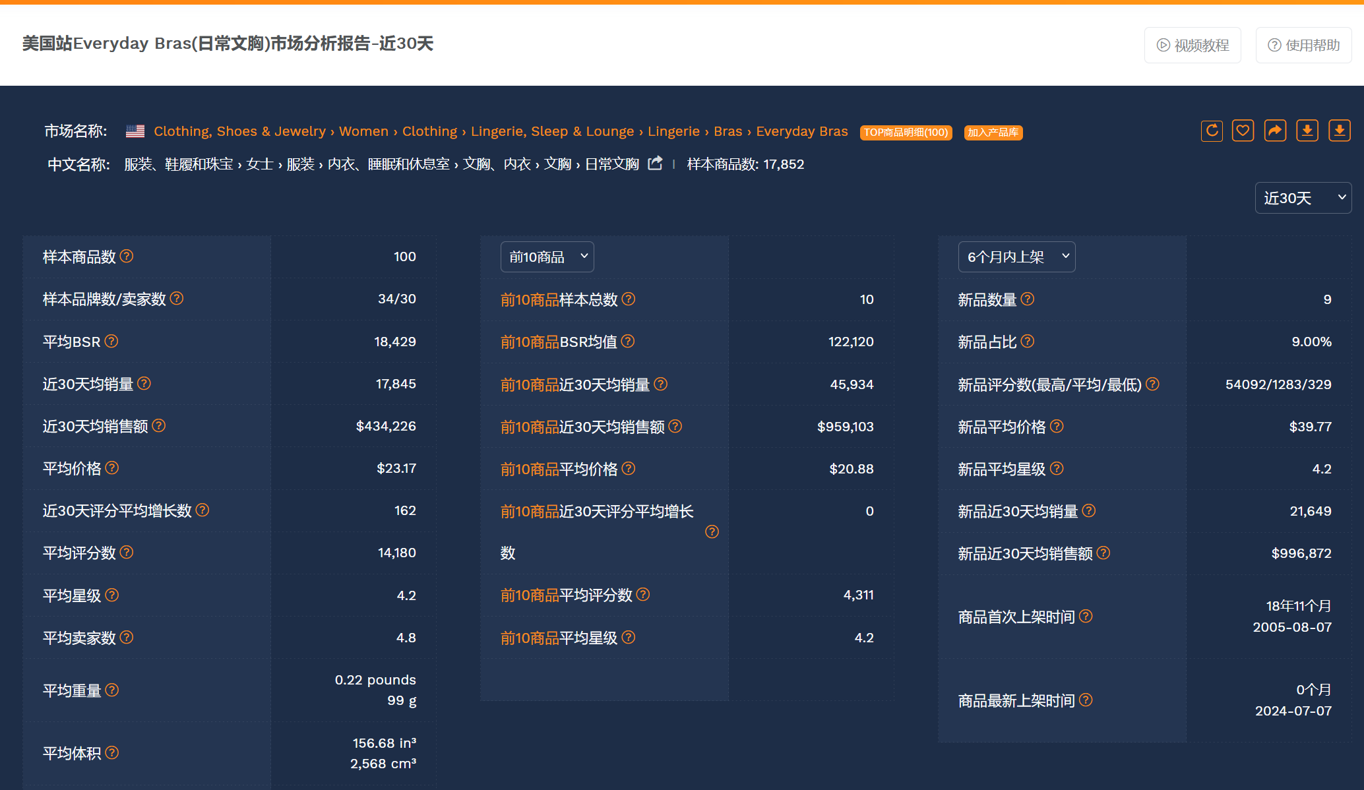Viewport: 1364px width, 790px height.
Task: Click help icon beside 新品占比
Action: [1028, 341]
